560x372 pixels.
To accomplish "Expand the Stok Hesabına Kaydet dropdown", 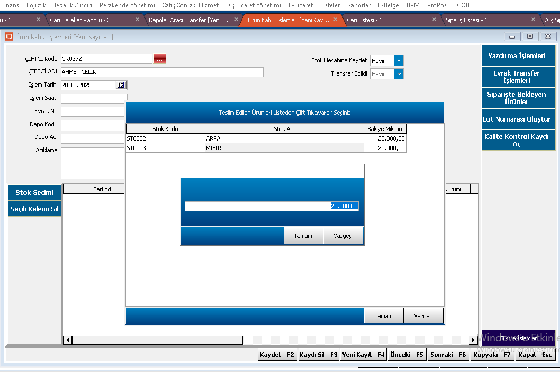I will pos(399,61).
